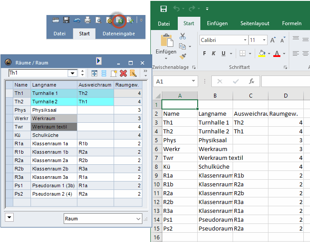The image size is (310, 242).
Task: Open Dateneingabe tab in Untis
Action: 119,34
